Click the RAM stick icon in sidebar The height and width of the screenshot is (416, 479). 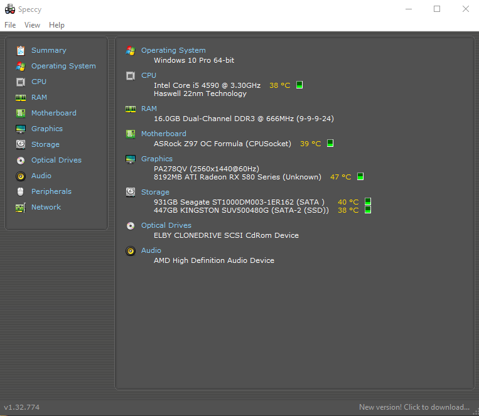click(x=21, y=97)
